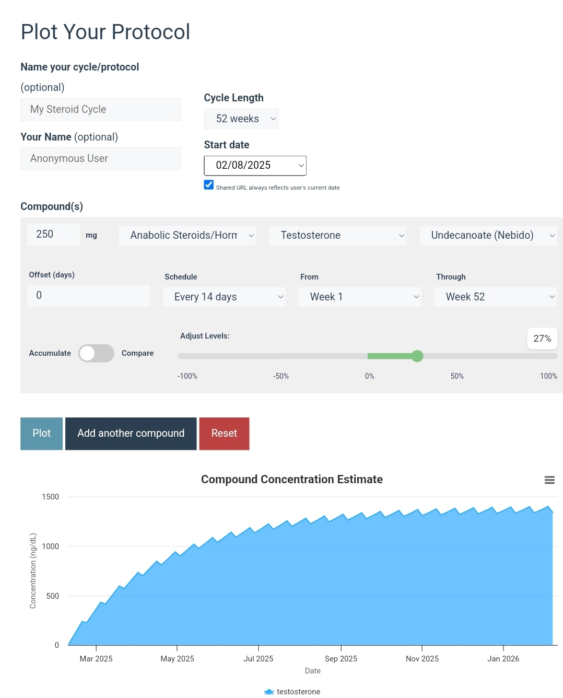Open the From Week 1 dropdown
The image size is (563, 698).
pos(359,297)
